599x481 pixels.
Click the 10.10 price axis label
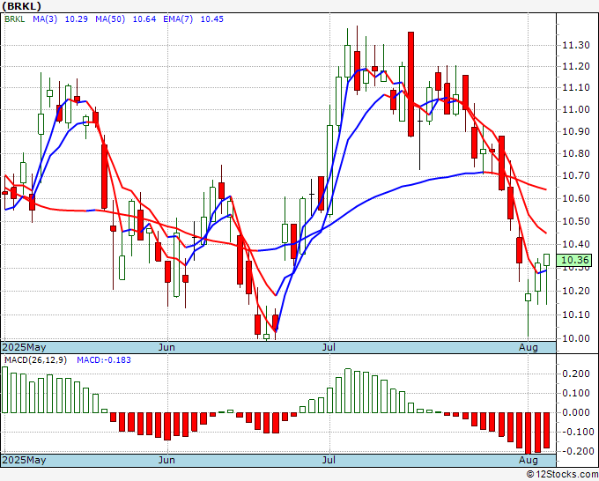coord(576,314)
